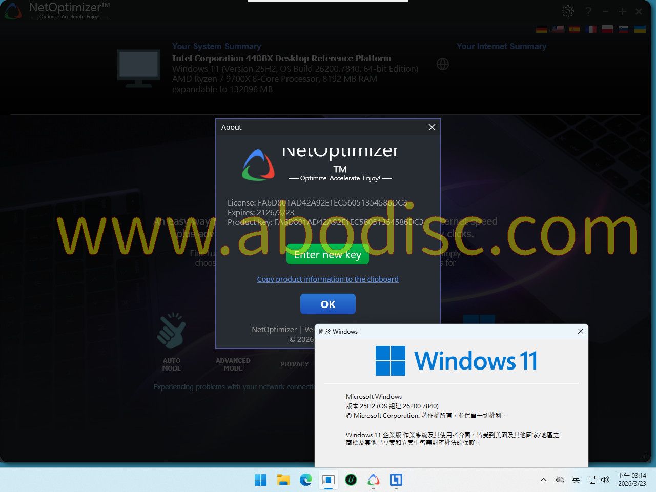Click the question mark help icon

click(588, 11)
